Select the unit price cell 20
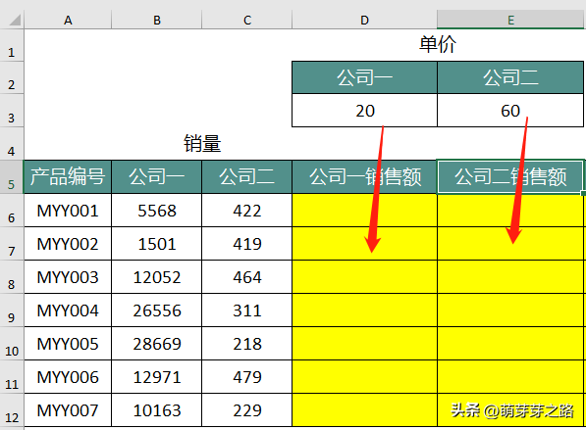 [x=364, y=111]
